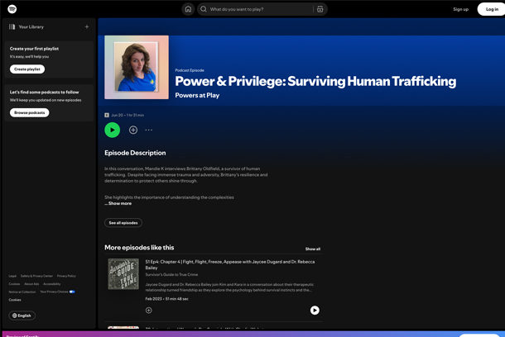Open Your Privacy Choices link

[x=54, y=292]
